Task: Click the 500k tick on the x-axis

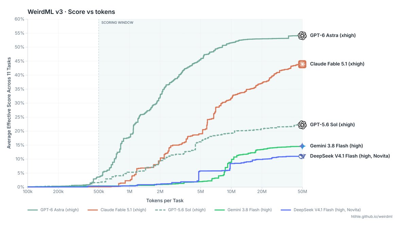Action: pyautogui.click(x=99, y=192)
